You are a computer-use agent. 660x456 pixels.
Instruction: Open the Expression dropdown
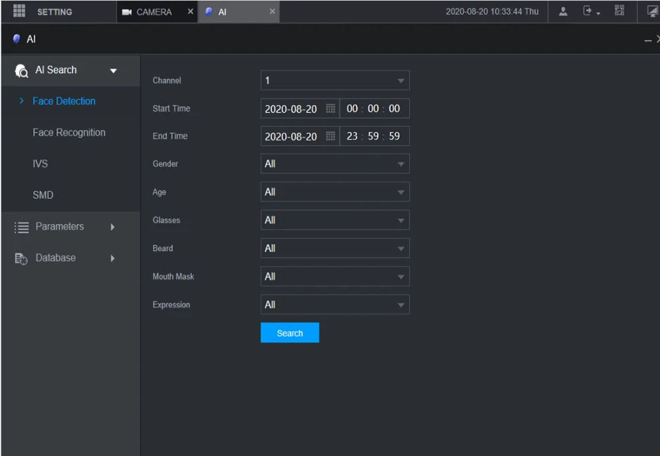[335, 305]
